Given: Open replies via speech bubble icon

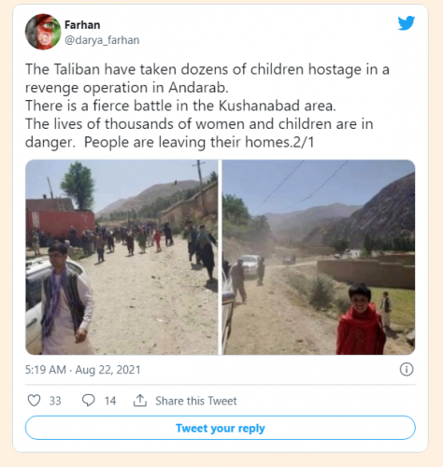Looking at the screenshot, I should (x=89, y=401).
